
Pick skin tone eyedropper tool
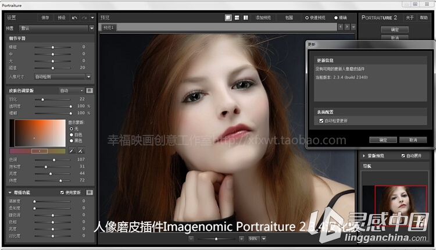click(72, 151)
